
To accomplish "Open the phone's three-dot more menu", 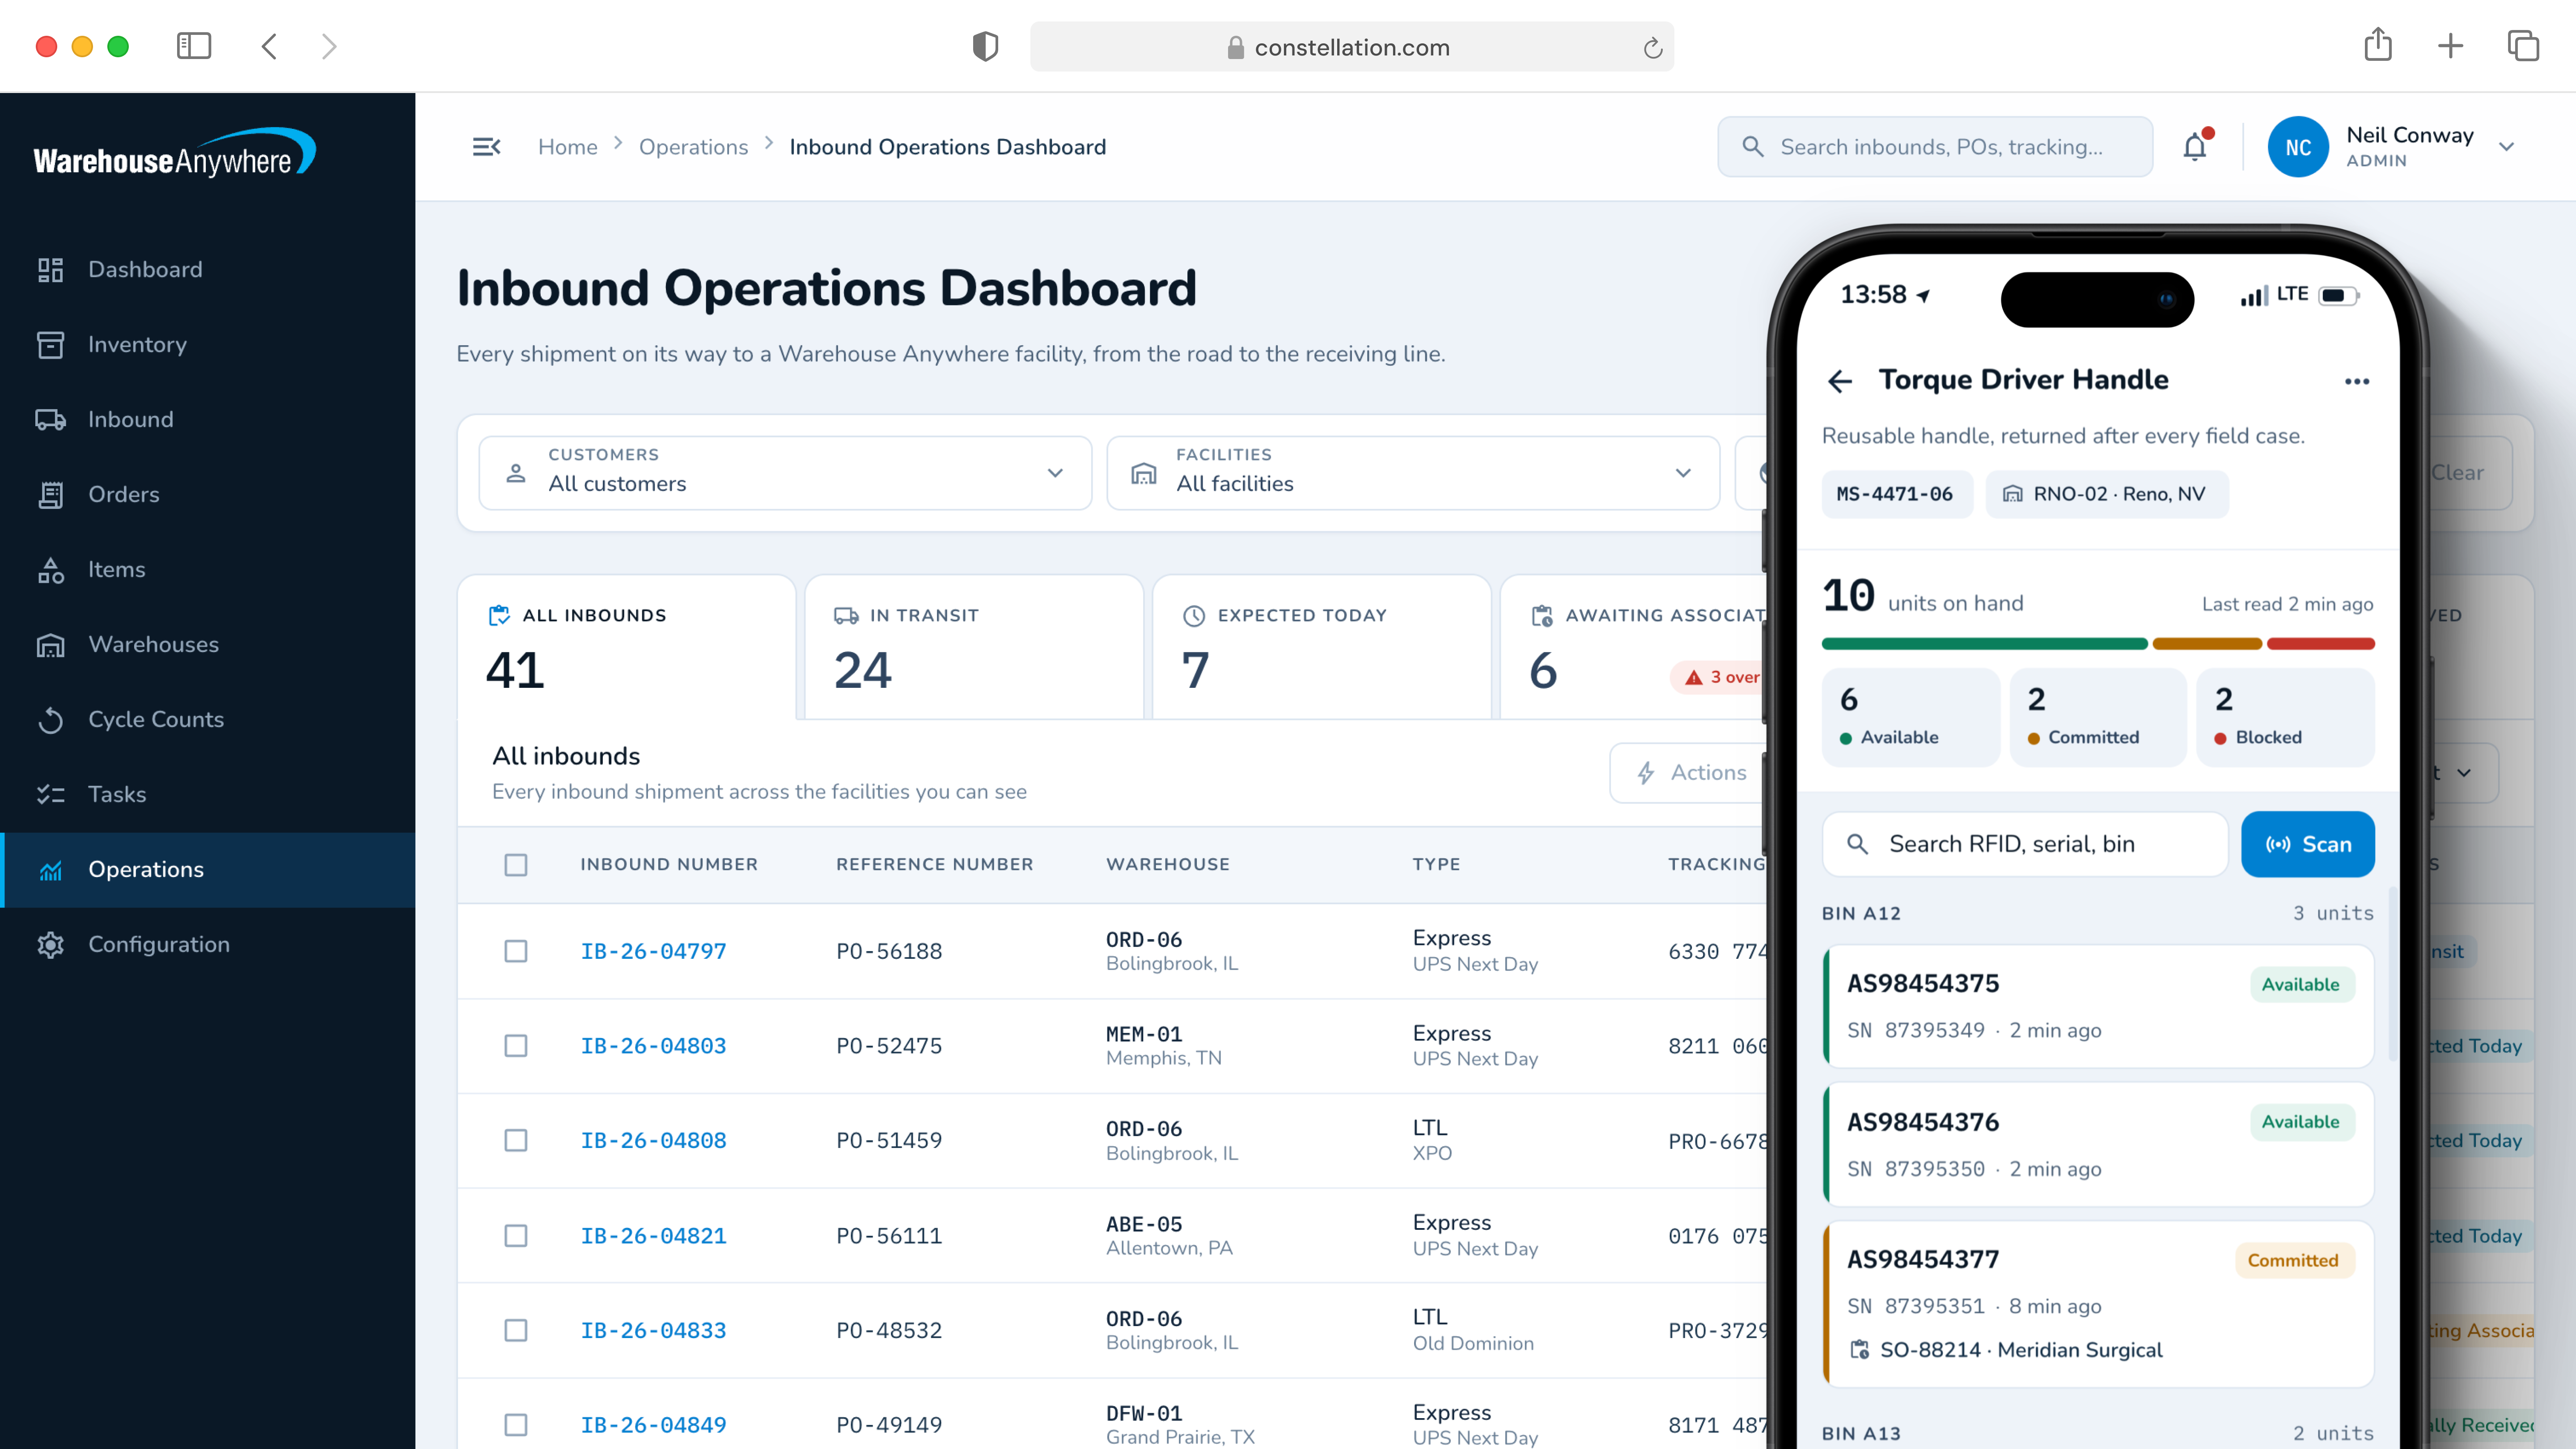I will [2357, 381].
